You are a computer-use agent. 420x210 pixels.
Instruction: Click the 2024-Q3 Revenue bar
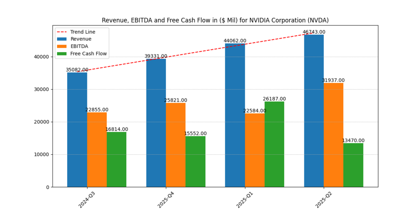pyautogui.click(x=77, y=130)
